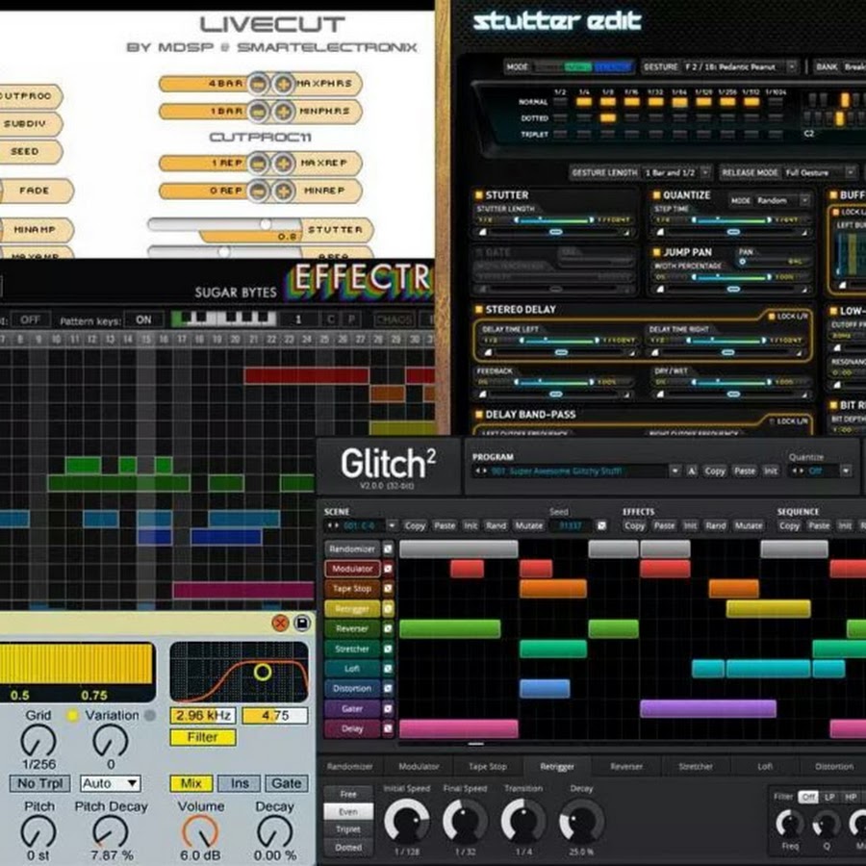Image resolution: width=866 pixels, height=866 pixels.
Task: Click the dice icon beside Tape Stop
Action: [389, 589]
